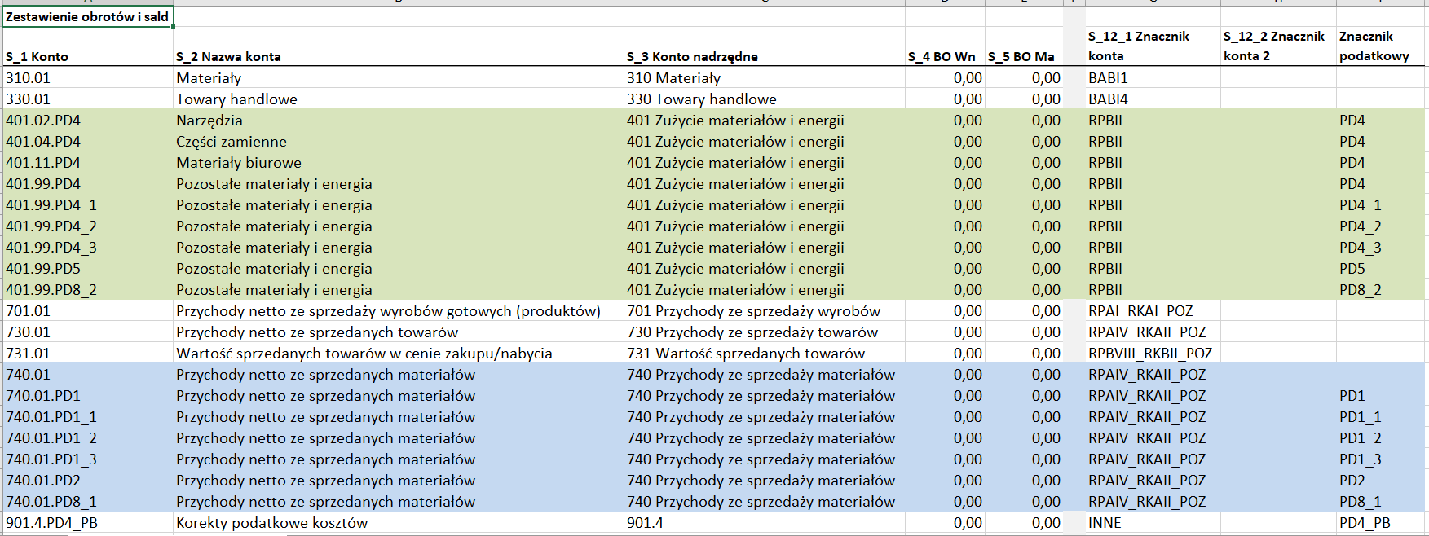
Task: Select the title cell 'Zestawienie obrotów i sald'
Action: click(87, 16)
